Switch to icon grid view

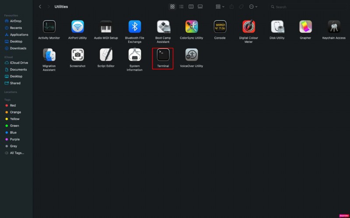(172, 7)
